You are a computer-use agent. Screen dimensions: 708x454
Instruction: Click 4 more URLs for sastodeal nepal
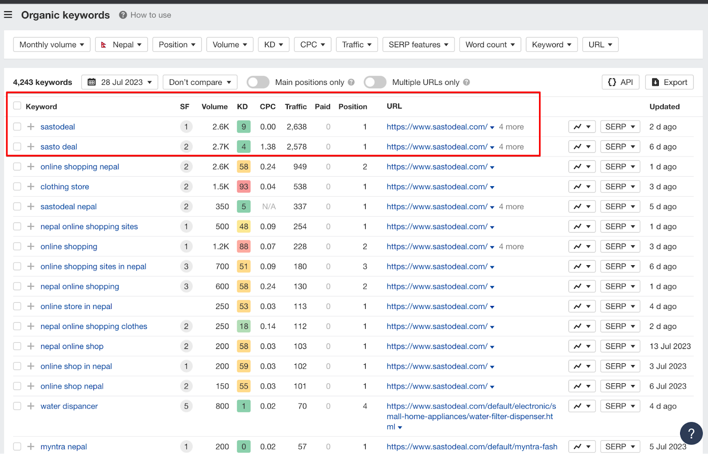(x=511, y=206)
